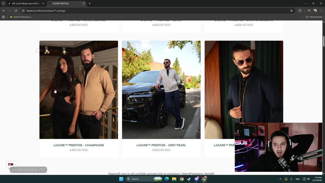This screenshot has width=325, height=183.
Task: Close the TikTok Ljatif tab
Action: tap(43, 4)
